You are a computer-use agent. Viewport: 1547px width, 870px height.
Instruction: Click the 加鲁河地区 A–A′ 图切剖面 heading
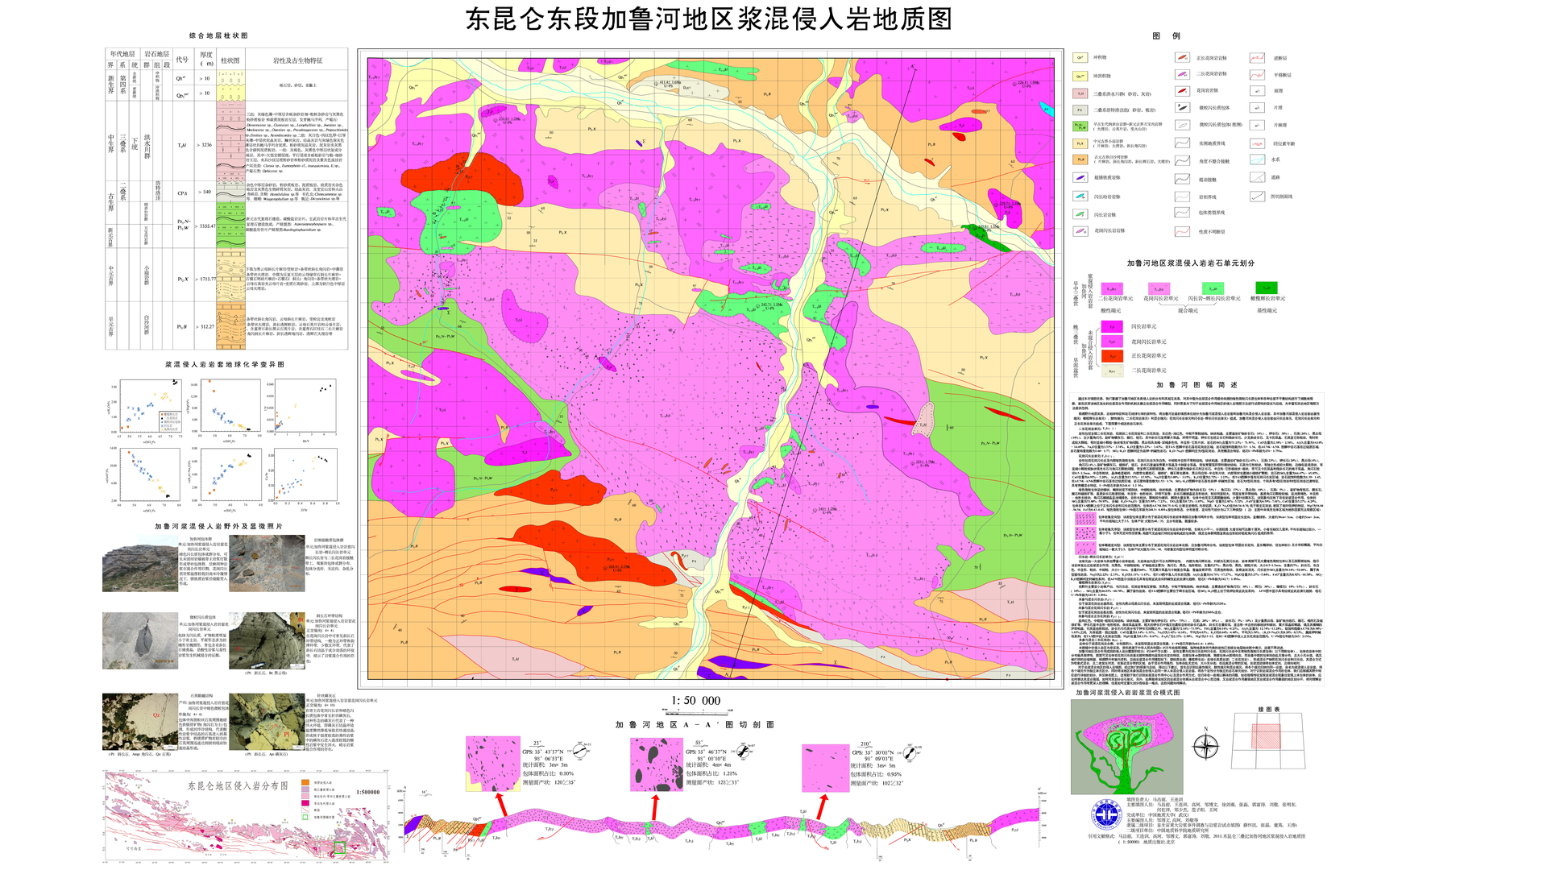click(695, 724)
